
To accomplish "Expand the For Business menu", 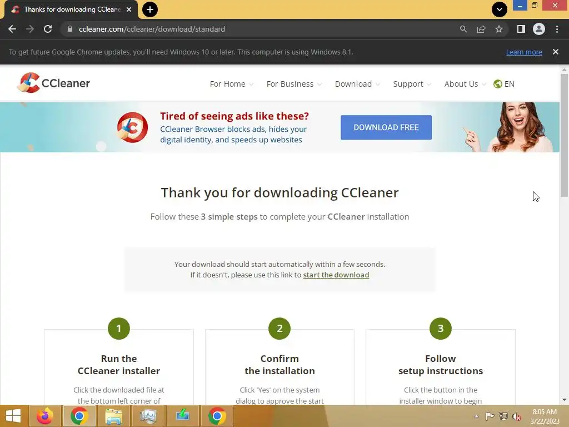I will point(294,84).
